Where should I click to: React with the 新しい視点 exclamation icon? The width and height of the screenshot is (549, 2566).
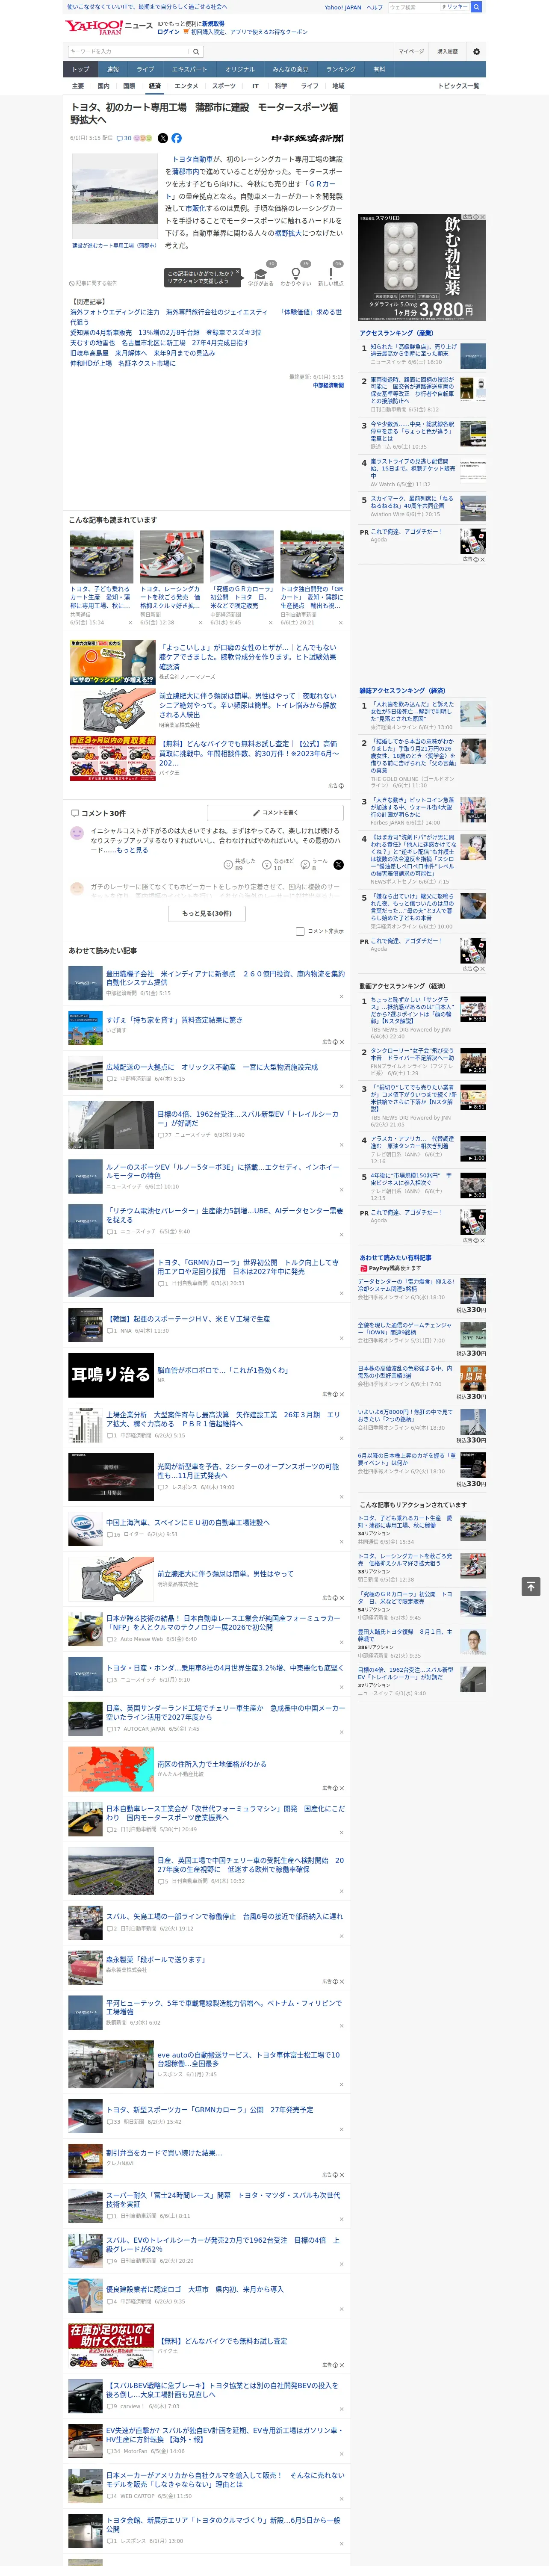pyautogui.click(x=331, y=275)
